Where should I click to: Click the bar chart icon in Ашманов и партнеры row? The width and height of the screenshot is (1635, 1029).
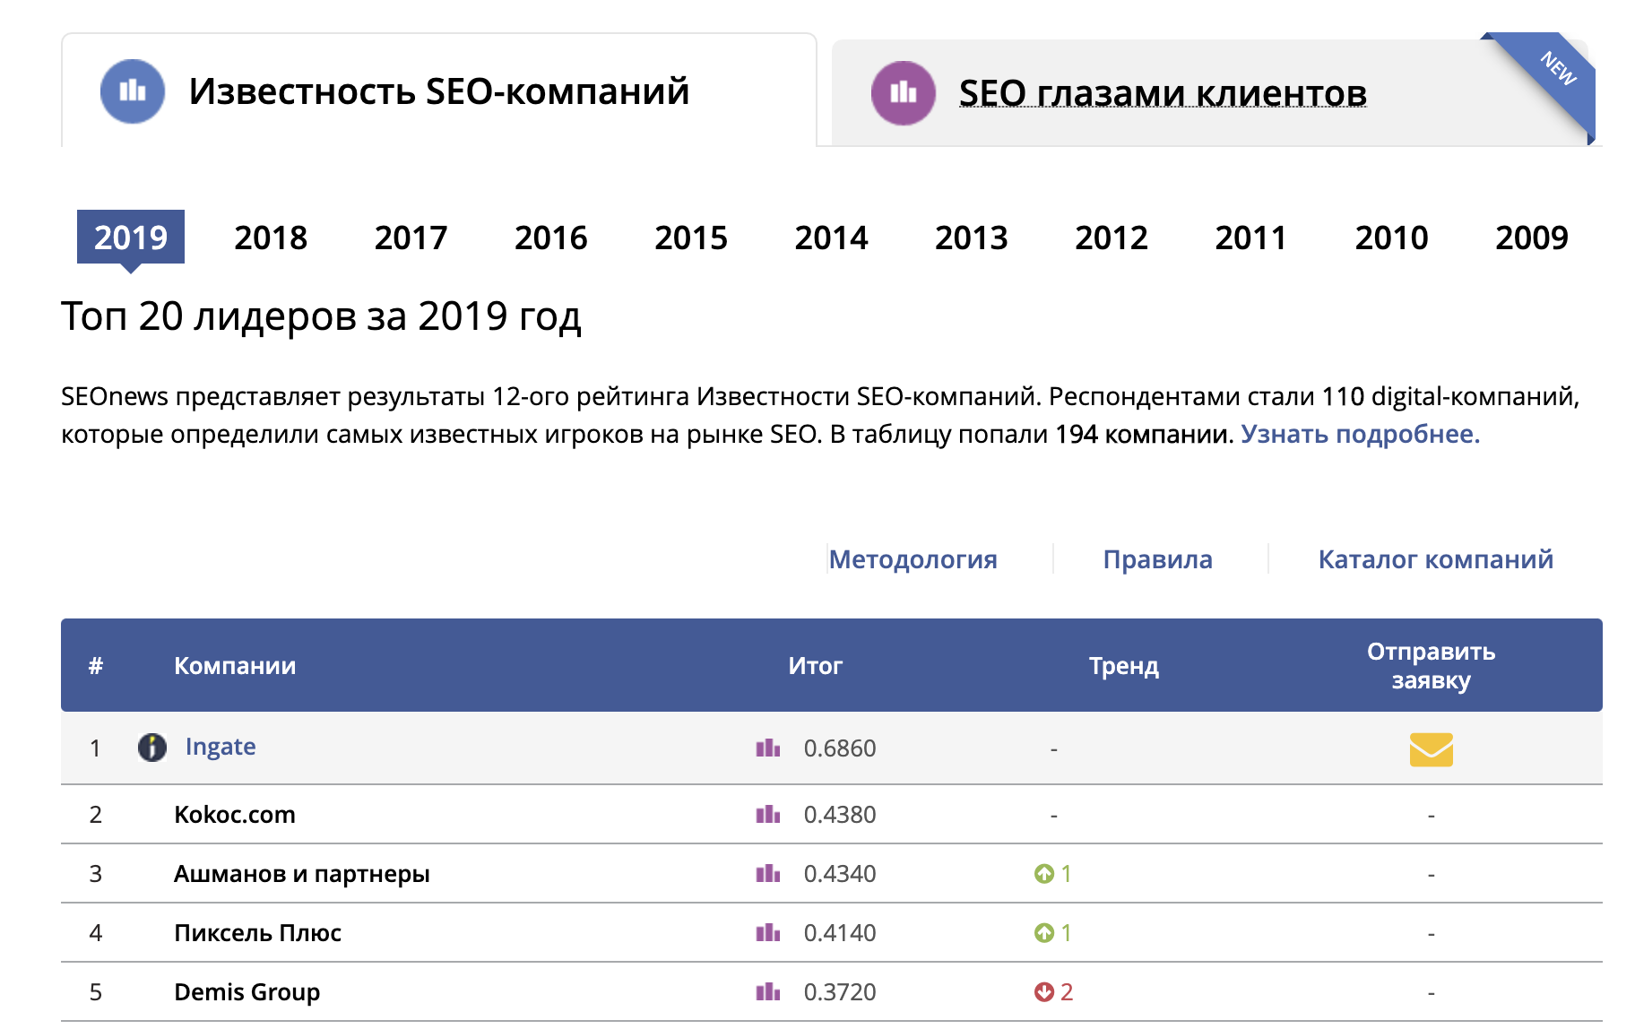click(x=768, y=873)
